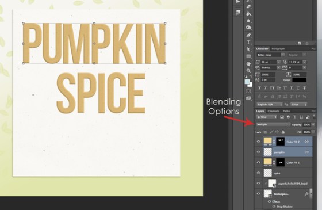322x210 pixels.
Task: Swap foreground and background colors icon
Action: (251, 76)
